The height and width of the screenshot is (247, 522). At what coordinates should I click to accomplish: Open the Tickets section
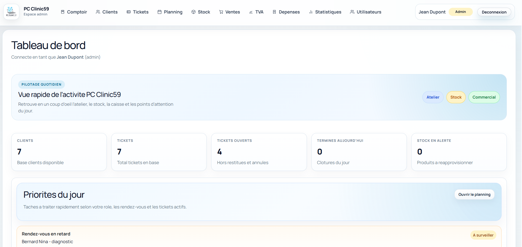tap(138, 12)
